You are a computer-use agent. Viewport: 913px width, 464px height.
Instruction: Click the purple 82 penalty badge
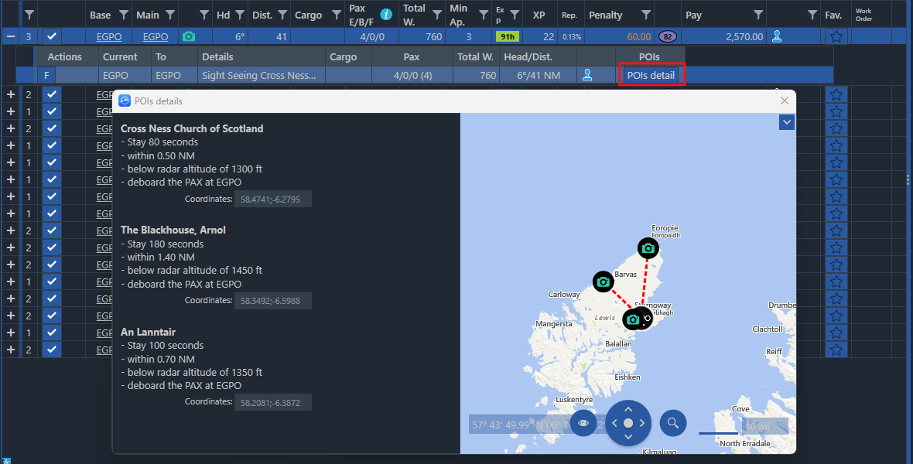point(667,36)
